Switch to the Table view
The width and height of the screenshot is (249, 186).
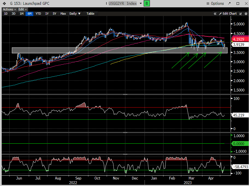click(90, 14)
